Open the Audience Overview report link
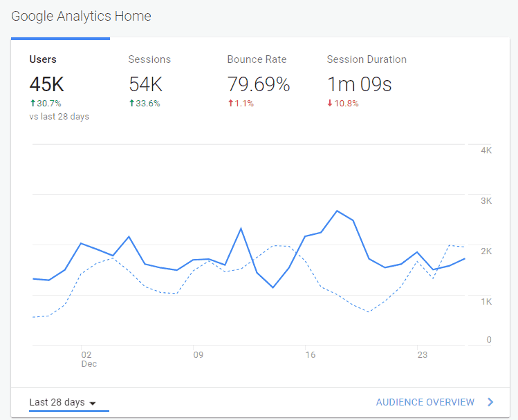 425,402
